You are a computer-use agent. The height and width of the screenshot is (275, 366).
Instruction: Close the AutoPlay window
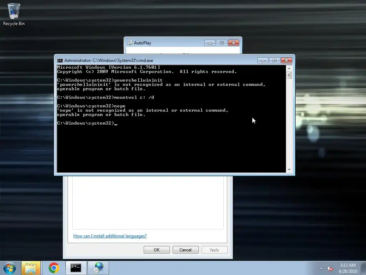click(233, 43)
